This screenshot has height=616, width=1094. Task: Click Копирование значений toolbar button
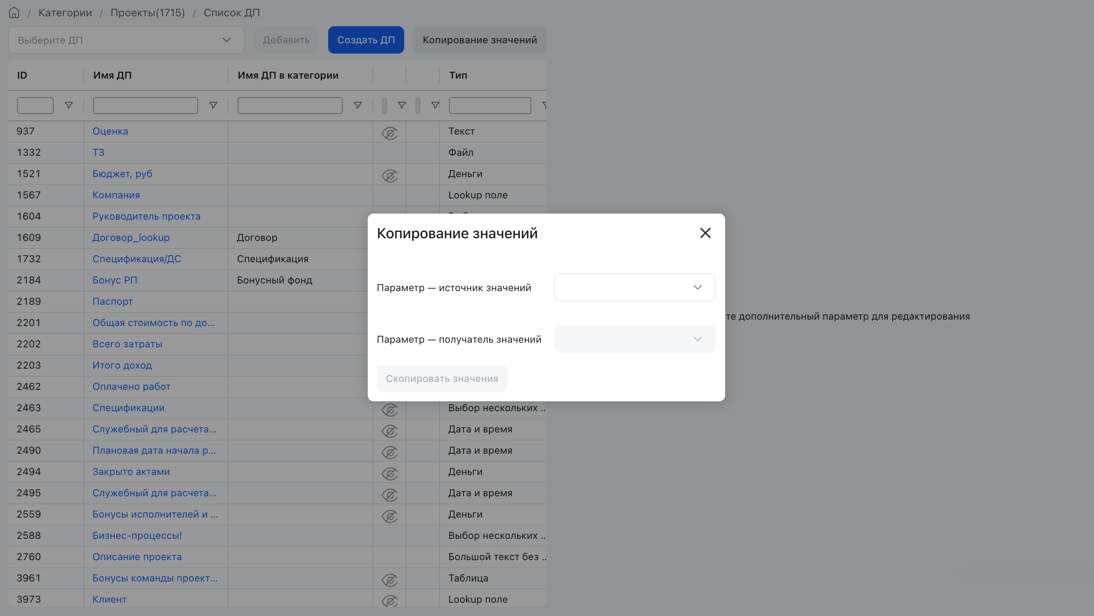(480, 40)
